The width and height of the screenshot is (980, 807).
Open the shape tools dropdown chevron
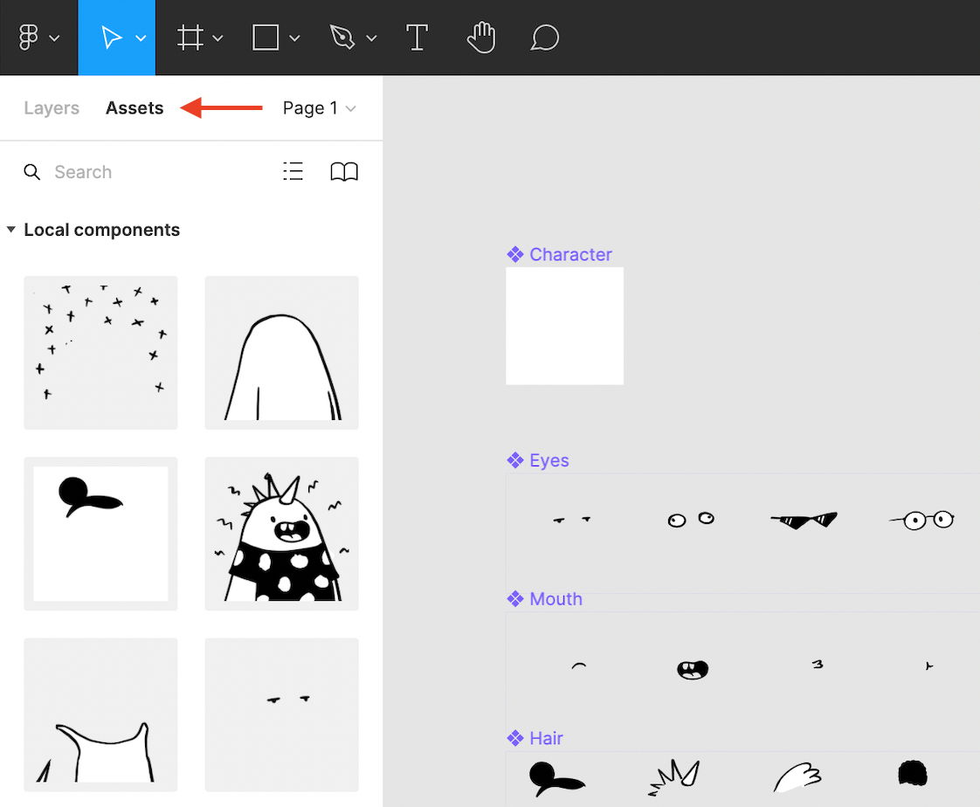click(295, 38)
